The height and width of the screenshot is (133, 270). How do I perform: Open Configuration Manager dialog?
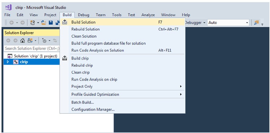tap(93, 109)
